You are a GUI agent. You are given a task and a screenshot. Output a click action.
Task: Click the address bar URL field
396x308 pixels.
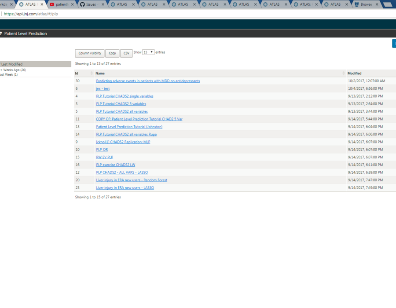coord(197,14)
